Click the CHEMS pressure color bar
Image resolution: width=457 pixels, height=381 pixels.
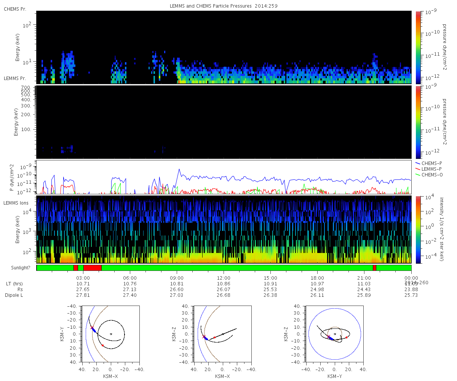[x=418, y=47]
